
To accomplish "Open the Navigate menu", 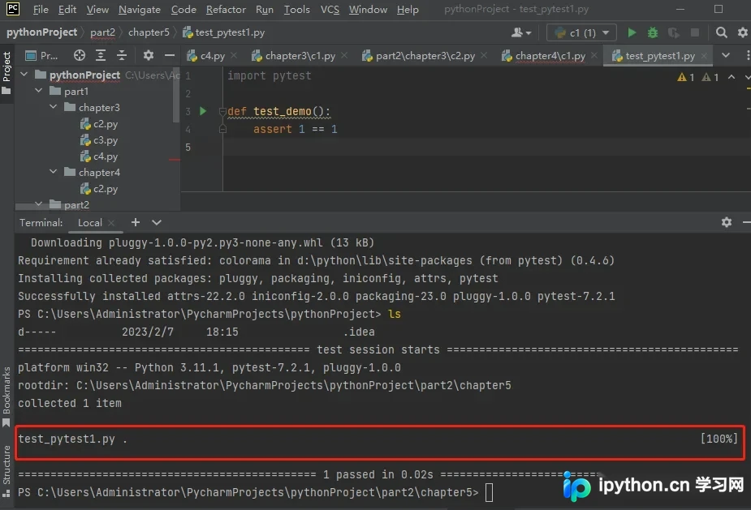I will [140, 10].
